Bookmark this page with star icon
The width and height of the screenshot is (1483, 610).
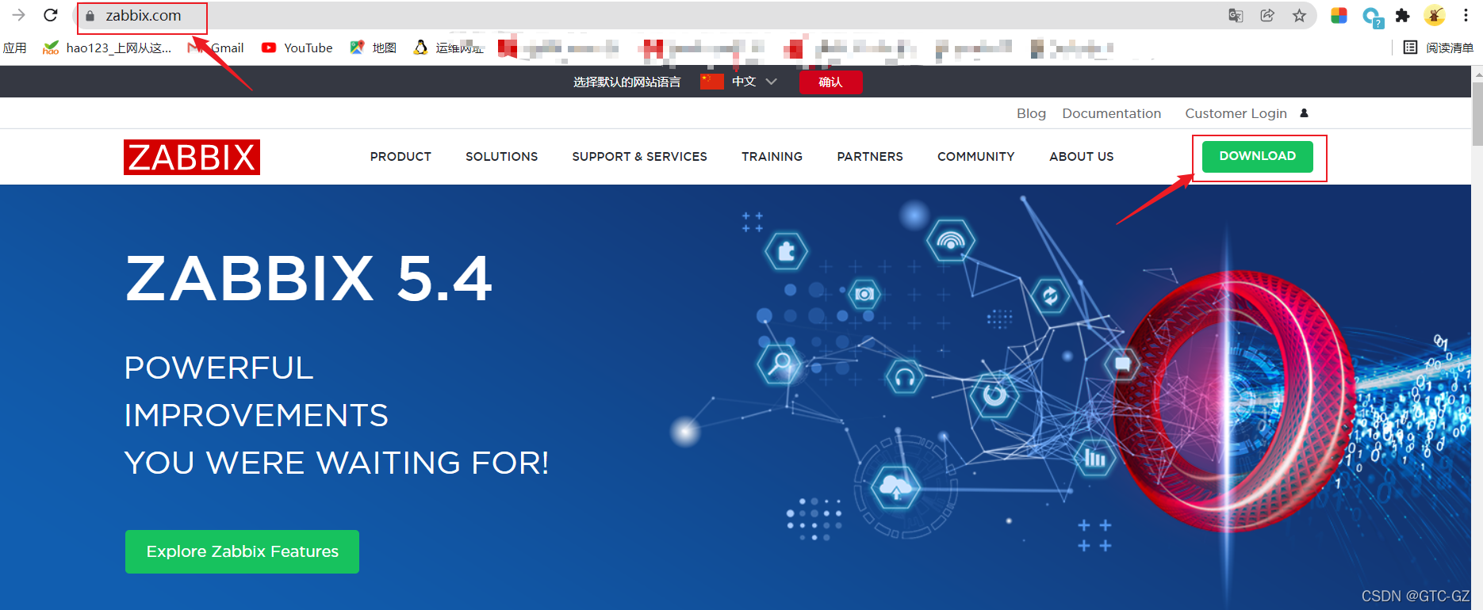(1299, 16)
